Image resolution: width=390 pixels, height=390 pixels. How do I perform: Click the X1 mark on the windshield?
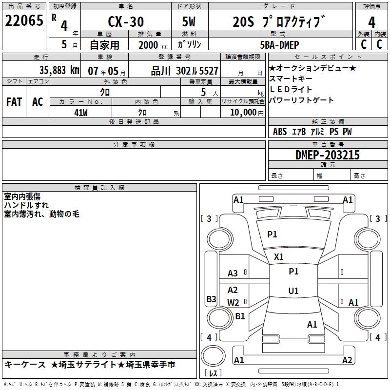pyautogui.click(x=278, y=257)
